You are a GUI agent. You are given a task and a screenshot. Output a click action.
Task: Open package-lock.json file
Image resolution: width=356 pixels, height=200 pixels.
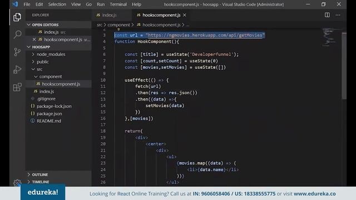pyautogui.click(x=58, y=106)
